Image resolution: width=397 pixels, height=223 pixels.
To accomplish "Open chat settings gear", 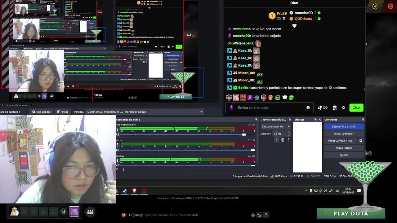I will (343, 107).
